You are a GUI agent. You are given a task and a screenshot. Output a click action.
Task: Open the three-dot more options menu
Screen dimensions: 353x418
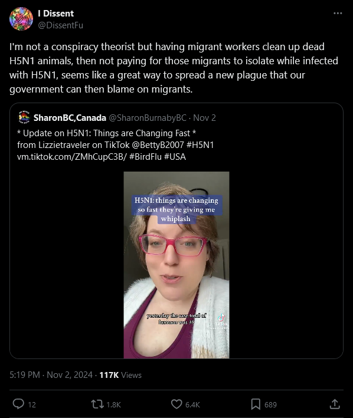(338, 14)
